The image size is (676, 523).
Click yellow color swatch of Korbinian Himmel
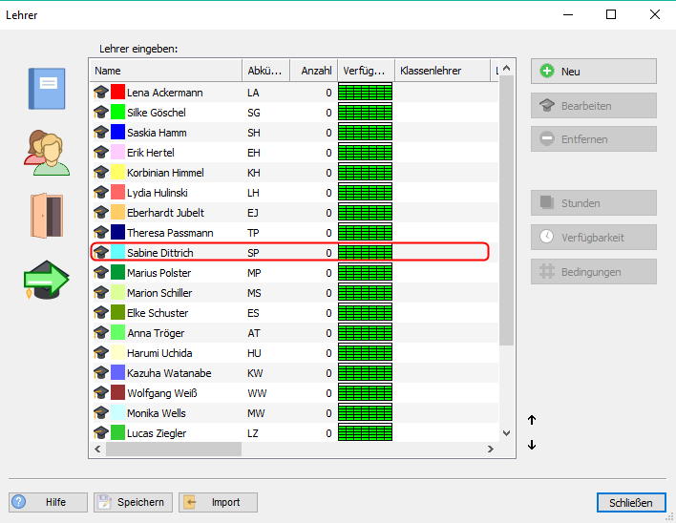117,173
